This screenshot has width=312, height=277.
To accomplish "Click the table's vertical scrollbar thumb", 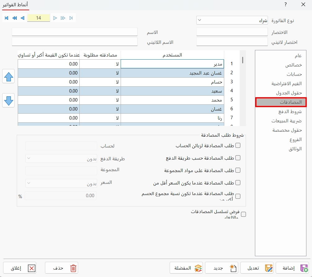I will [243, 60].
